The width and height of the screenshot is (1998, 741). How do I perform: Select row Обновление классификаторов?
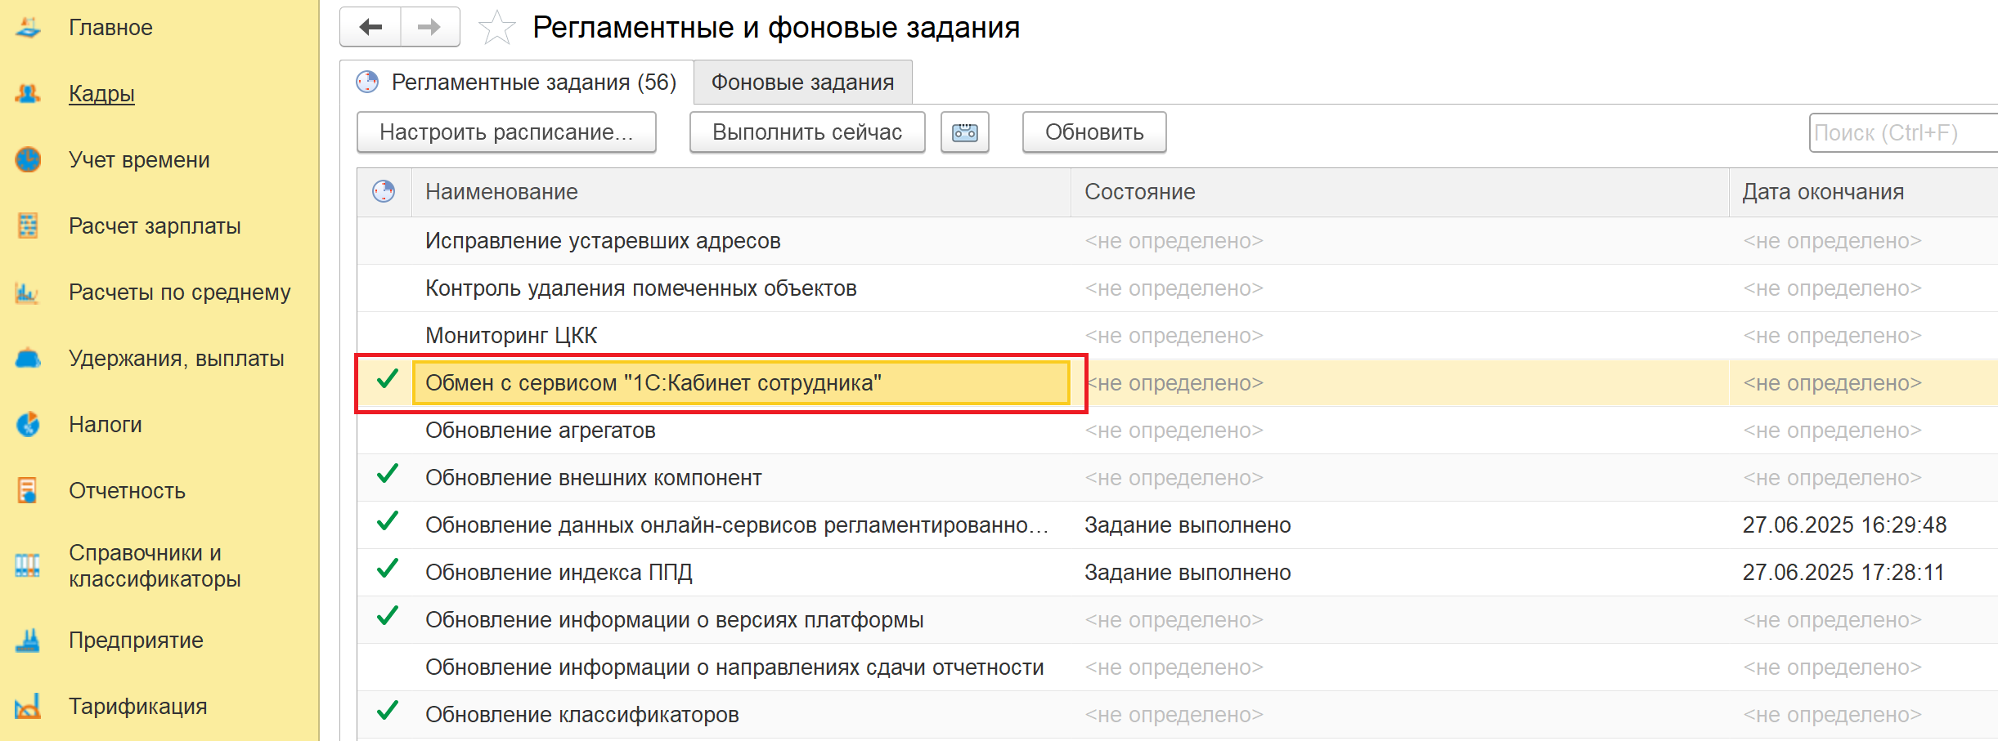1178,715
